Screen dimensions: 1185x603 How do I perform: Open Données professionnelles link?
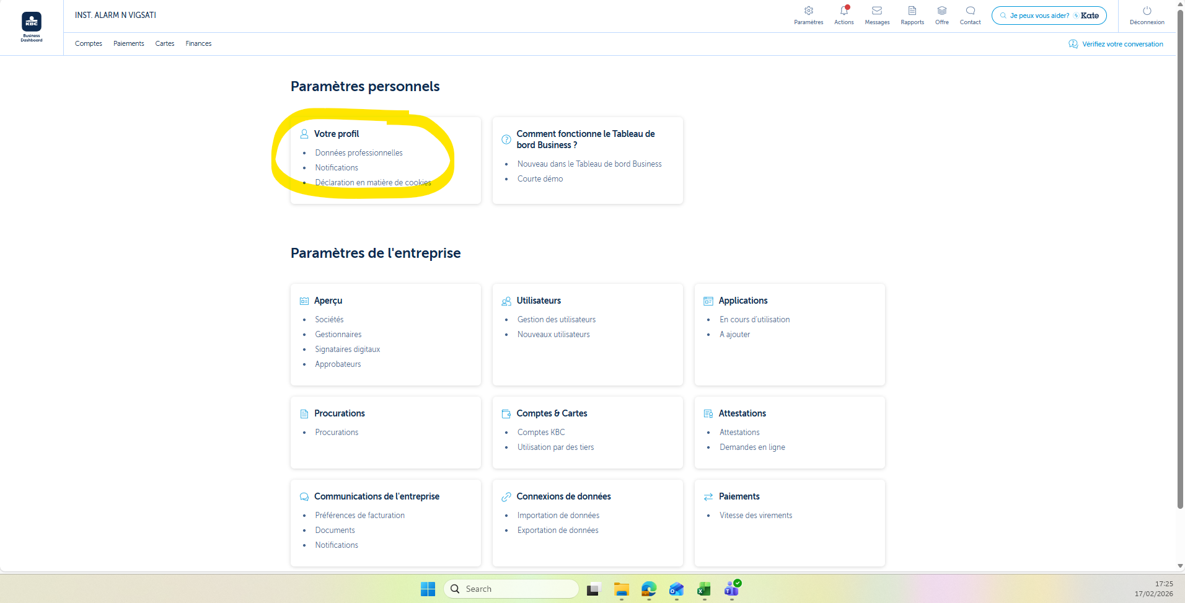click(359, 153)
